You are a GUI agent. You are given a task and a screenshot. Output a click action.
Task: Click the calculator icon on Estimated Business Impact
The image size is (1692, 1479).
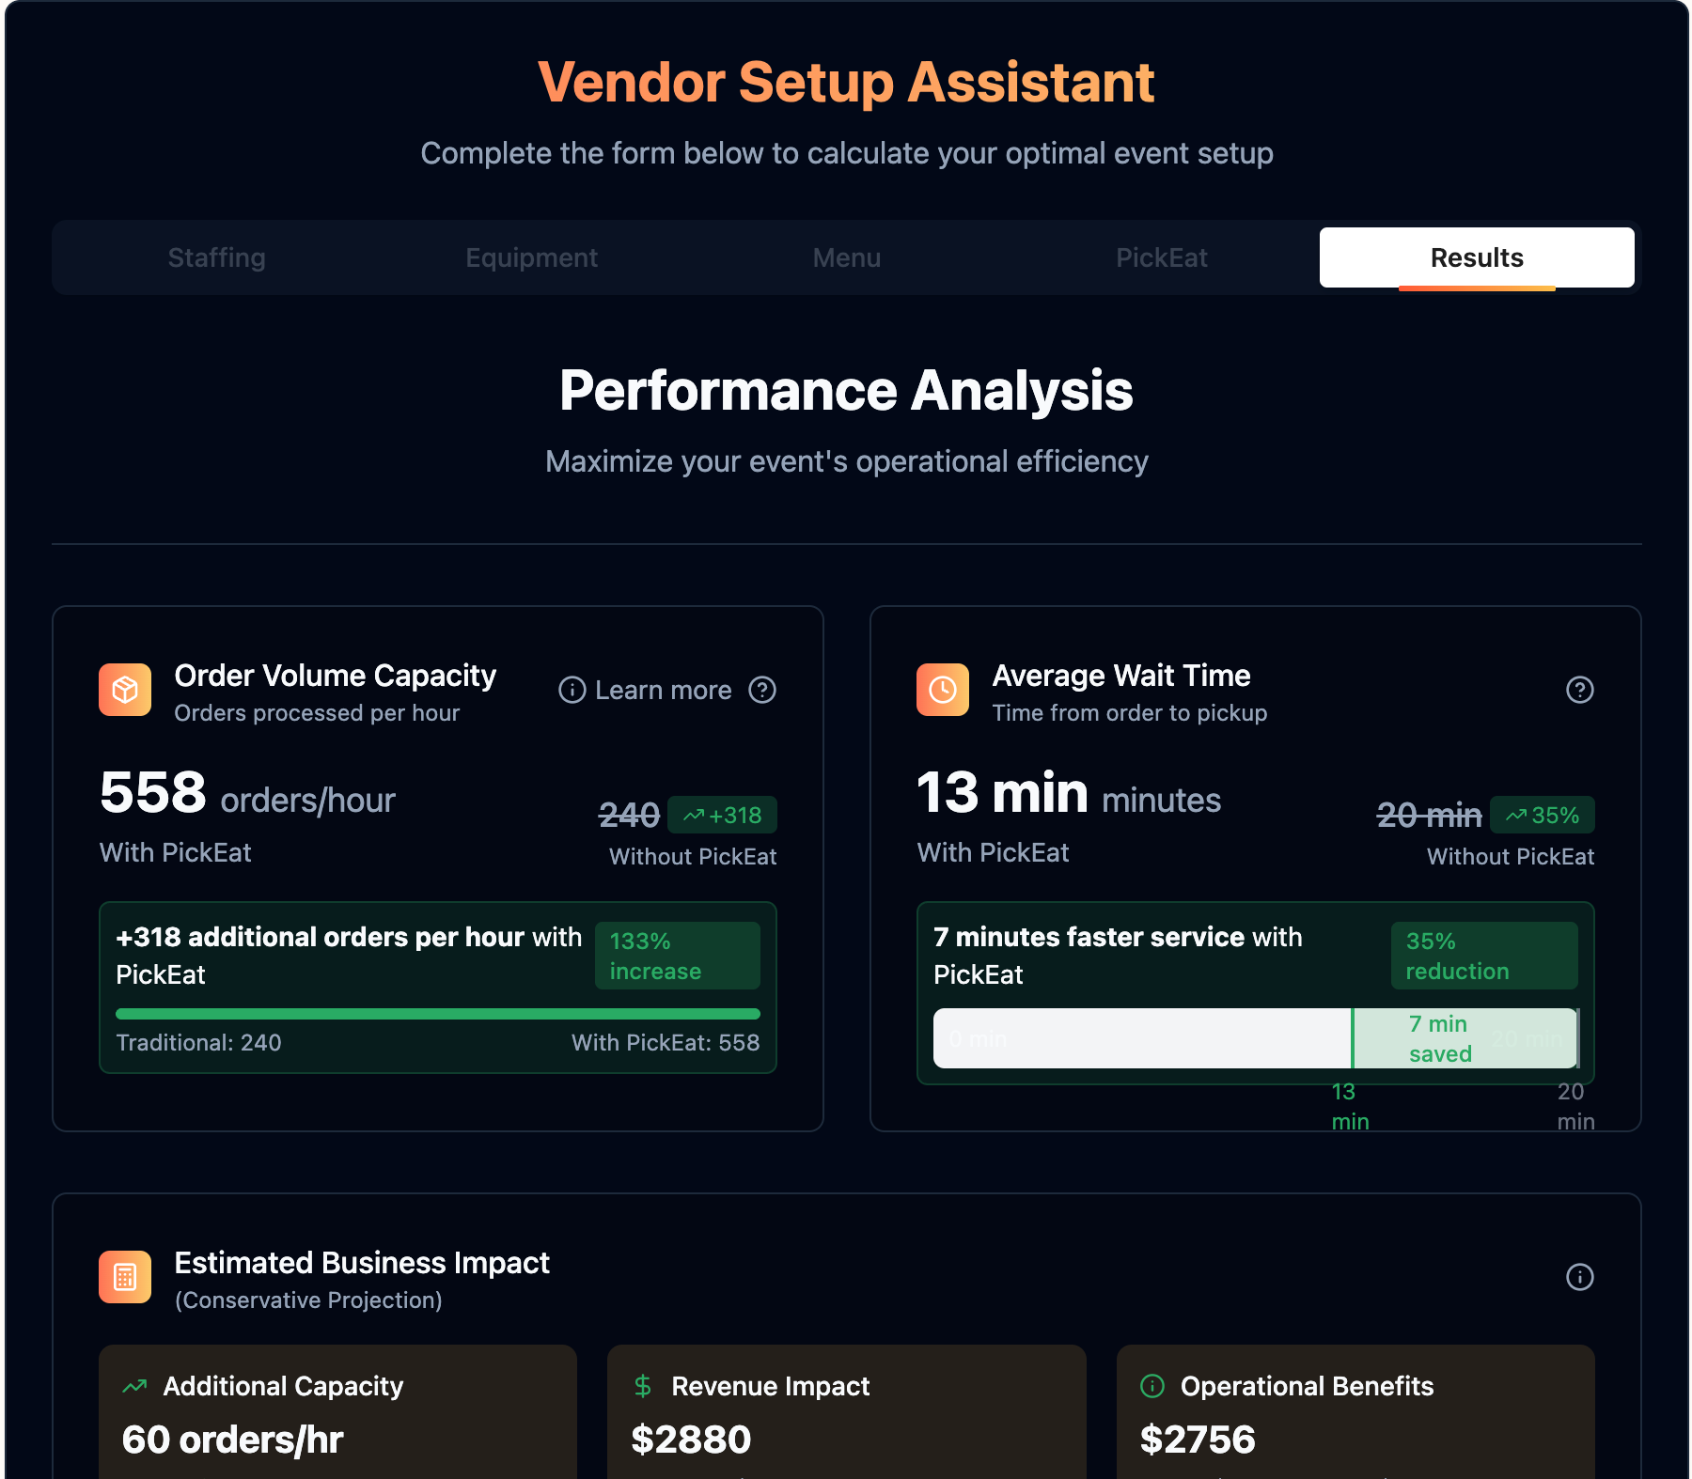pyautogui.click(x=125, y=1277)
